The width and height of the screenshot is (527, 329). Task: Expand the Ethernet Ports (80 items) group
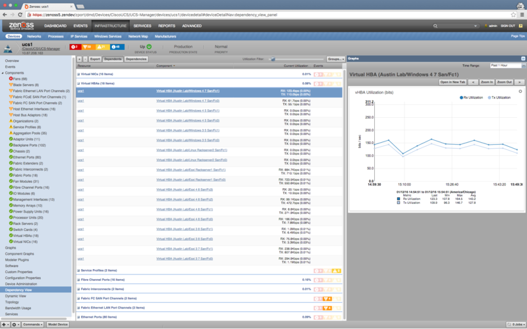[78, 317]
